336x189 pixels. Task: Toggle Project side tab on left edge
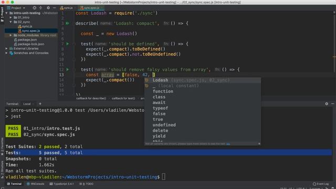(x=2, y=14)
